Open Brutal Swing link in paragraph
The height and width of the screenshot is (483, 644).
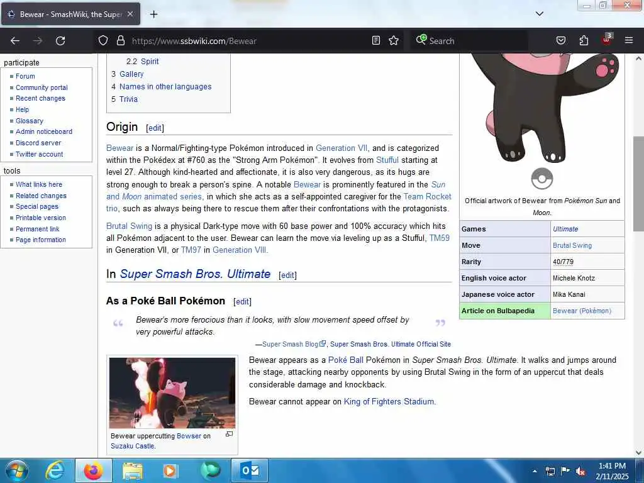point(129,226)
